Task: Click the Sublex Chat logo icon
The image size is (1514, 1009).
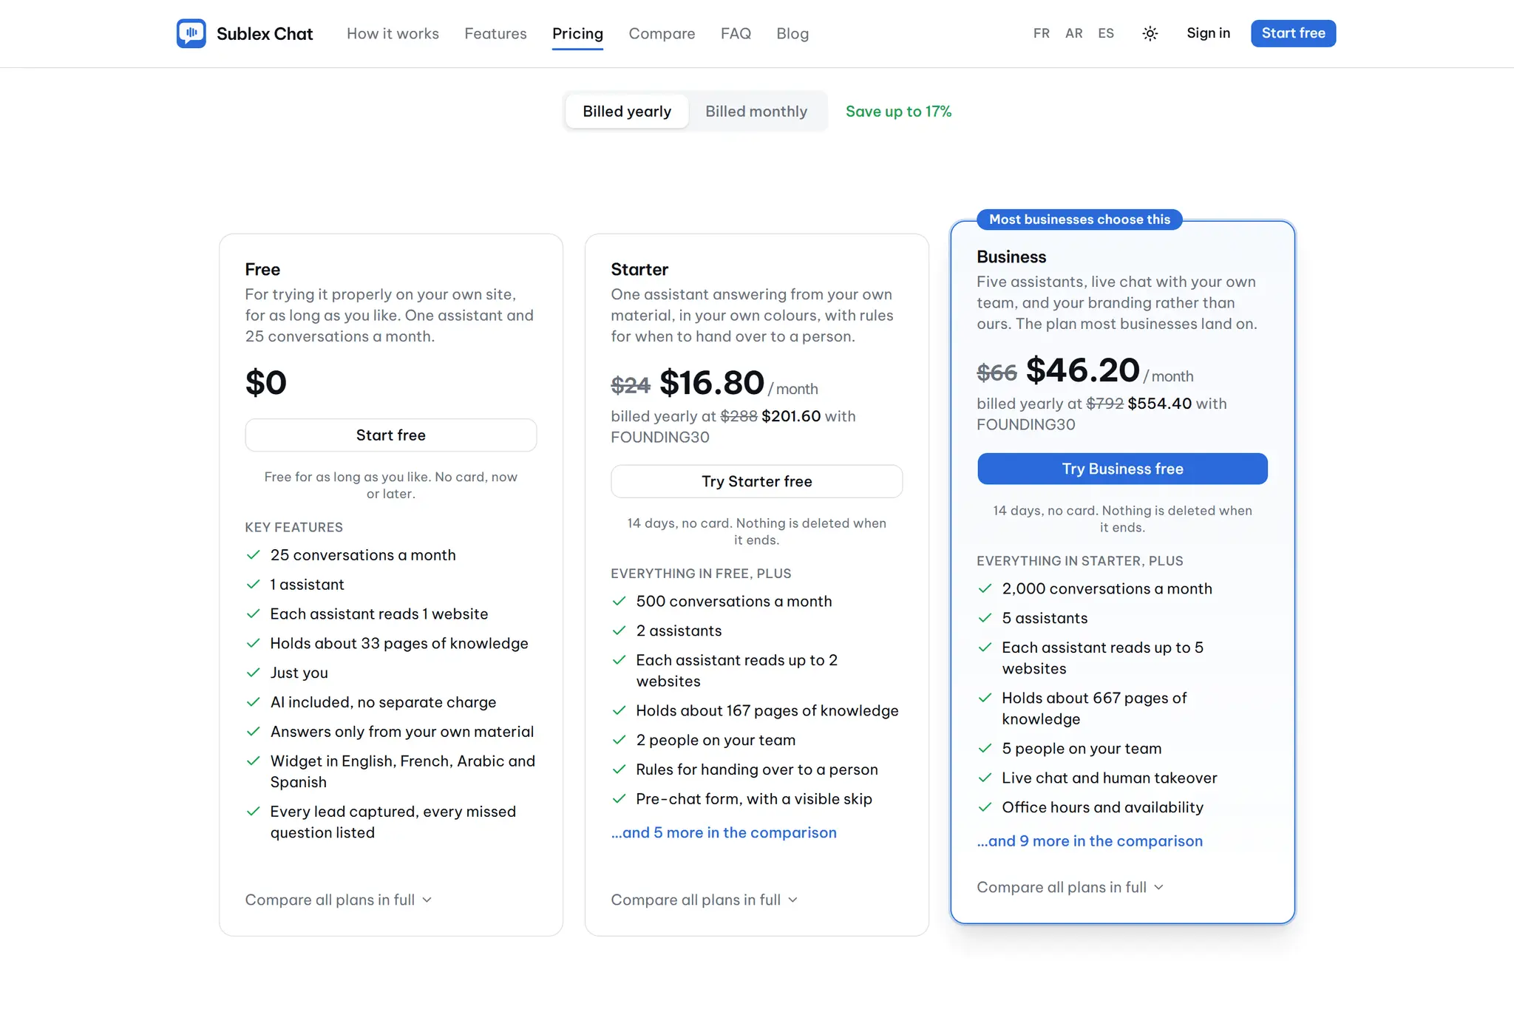Action: pyautogui.click(x=191, y=33)
